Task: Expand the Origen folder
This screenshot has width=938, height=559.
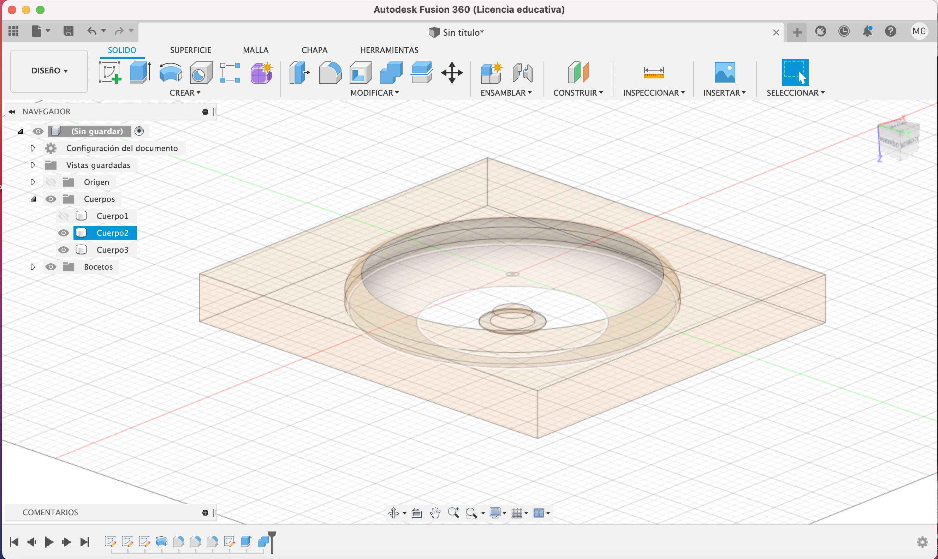Action: click(33, 182)
